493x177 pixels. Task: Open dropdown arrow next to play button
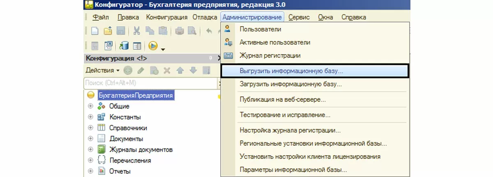tap(163, 49)
